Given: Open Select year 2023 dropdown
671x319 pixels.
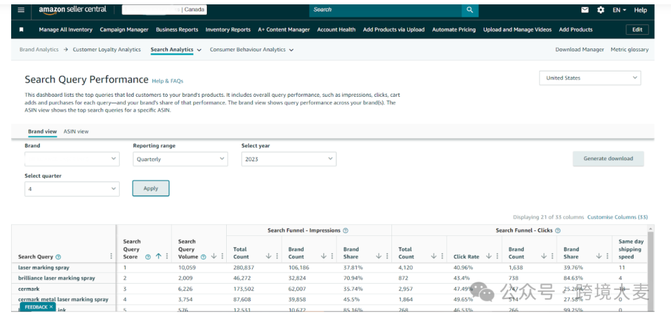Looking at the screenshot, I should coord(289,159).
